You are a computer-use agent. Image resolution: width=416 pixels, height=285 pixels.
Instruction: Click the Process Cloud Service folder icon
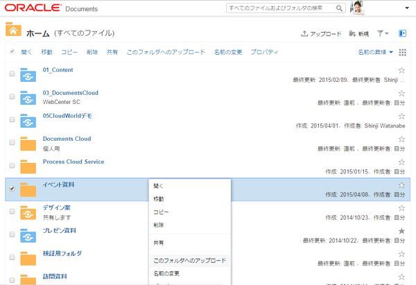[28, 166]
